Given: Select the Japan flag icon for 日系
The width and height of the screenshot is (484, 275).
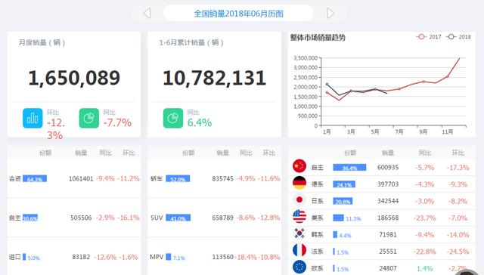Looking at the screenshot, I should [299, 199].
